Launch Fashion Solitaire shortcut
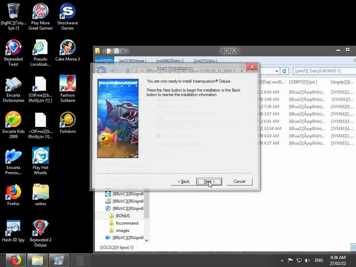The image size is (356, 267). tap(67, 89)
